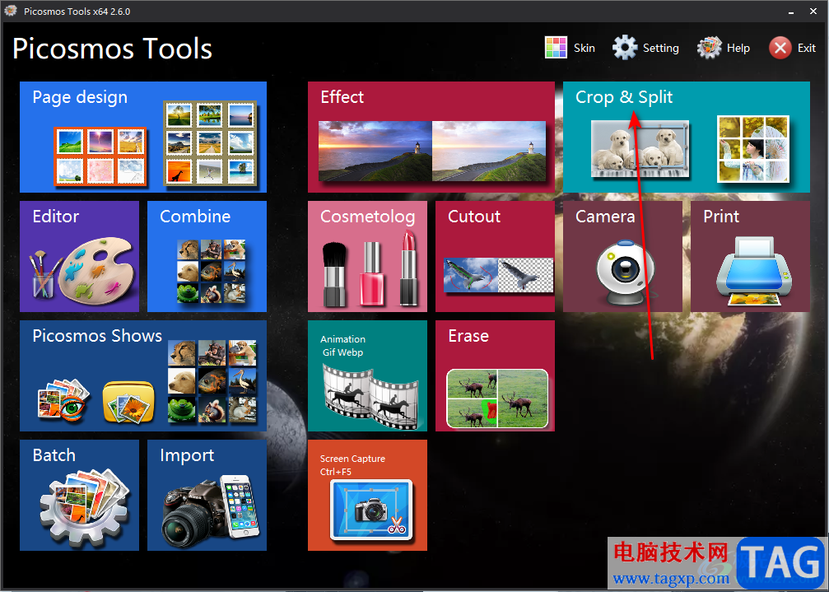Click the Setting gear icon
829x592 pixels.
click(625, 48)
